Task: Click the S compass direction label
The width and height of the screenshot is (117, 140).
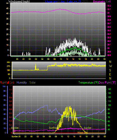Action: tap(110, 70)
